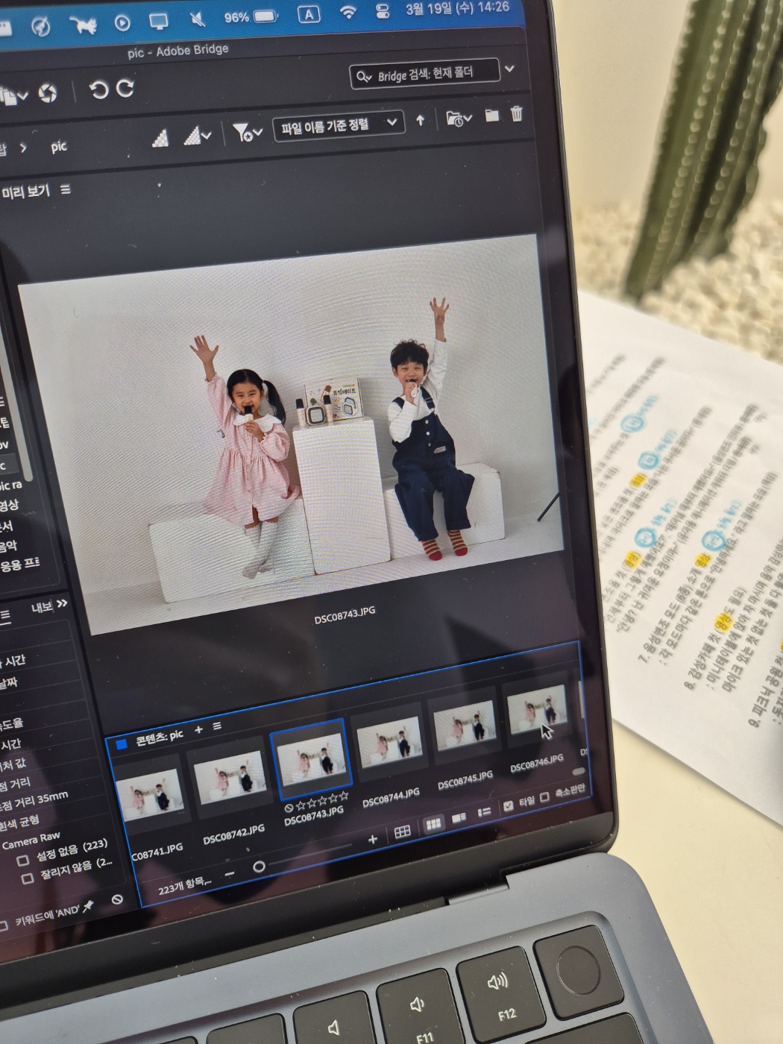Toggle the 타일 checkbox

(x=508, y=805)
